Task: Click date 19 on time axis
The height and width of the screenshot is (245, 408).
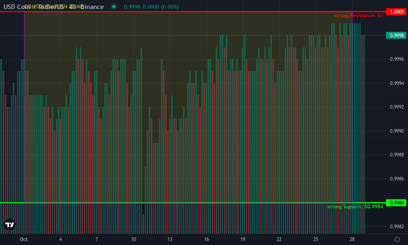Action: [x=243, y=239]
